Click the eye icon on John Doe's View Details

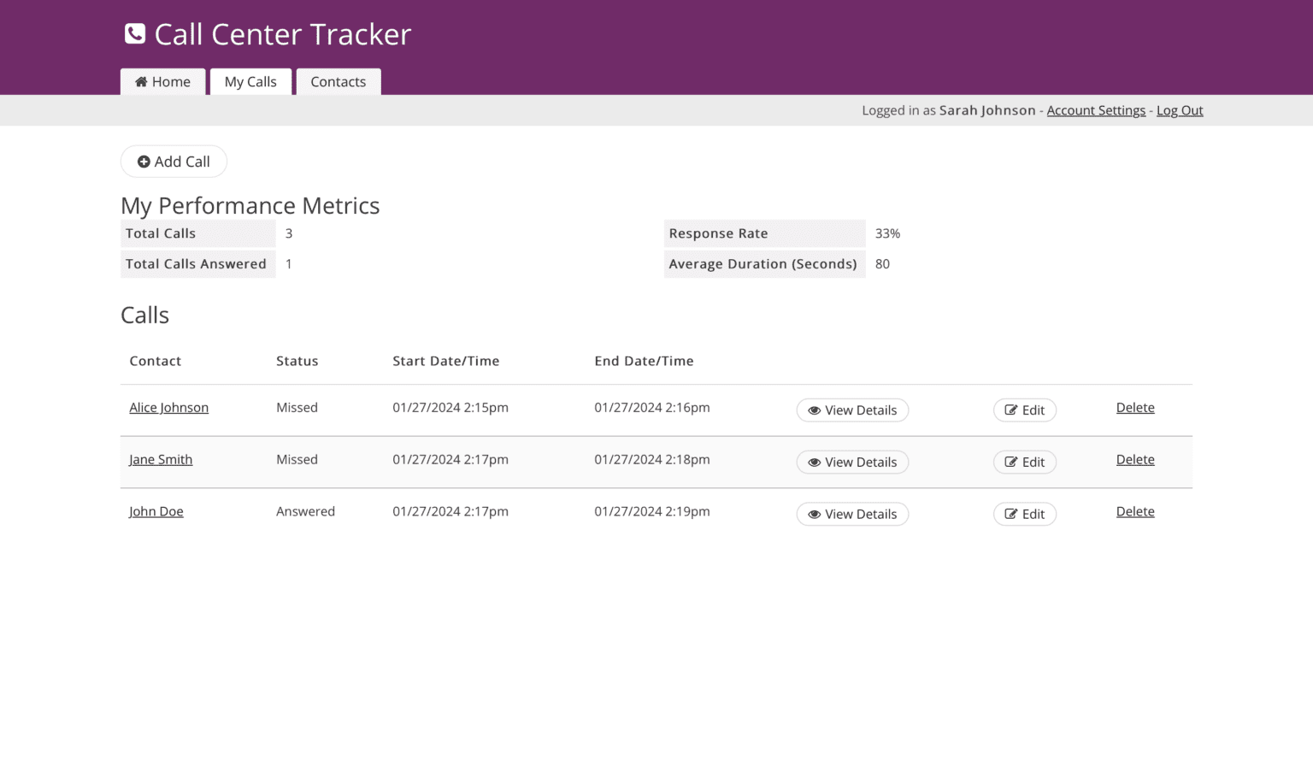(815, 514)
